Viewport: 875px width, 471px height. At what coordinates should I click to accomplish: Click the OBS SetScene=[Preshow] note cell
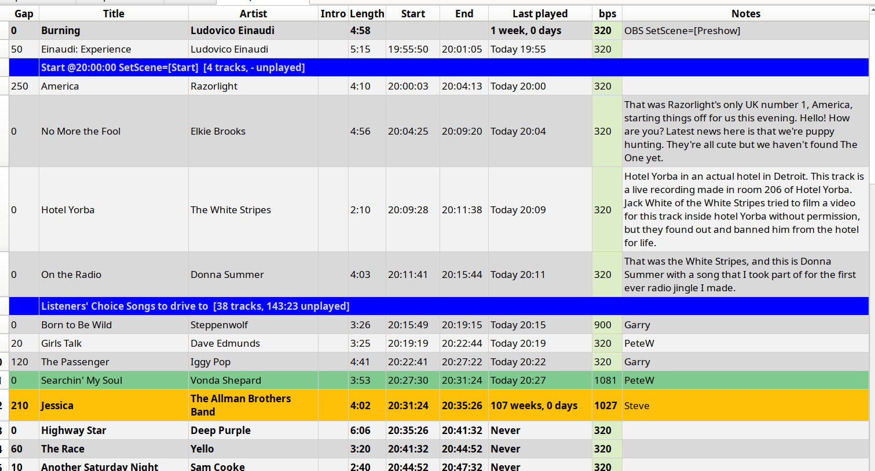pos(682,31)
